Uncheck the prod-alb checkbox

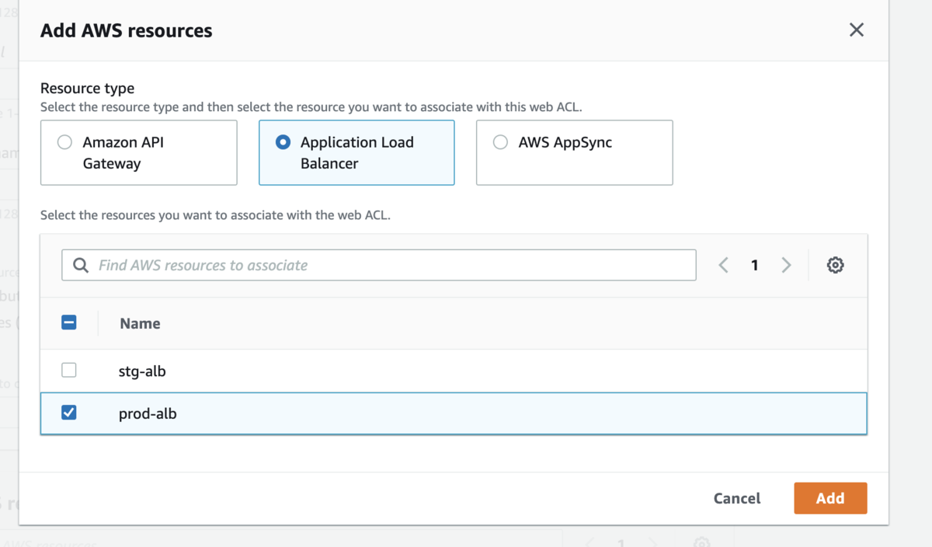[69, 413]
